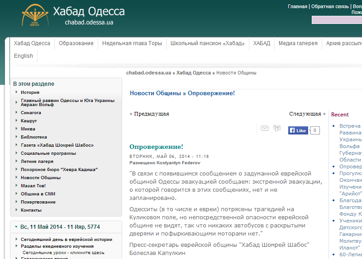Click Сегодняшние уроки - кликните здесь
Image resolution: width=362 pixels, height=259 pixels.
pyautogui.click(x=63, y=253)
